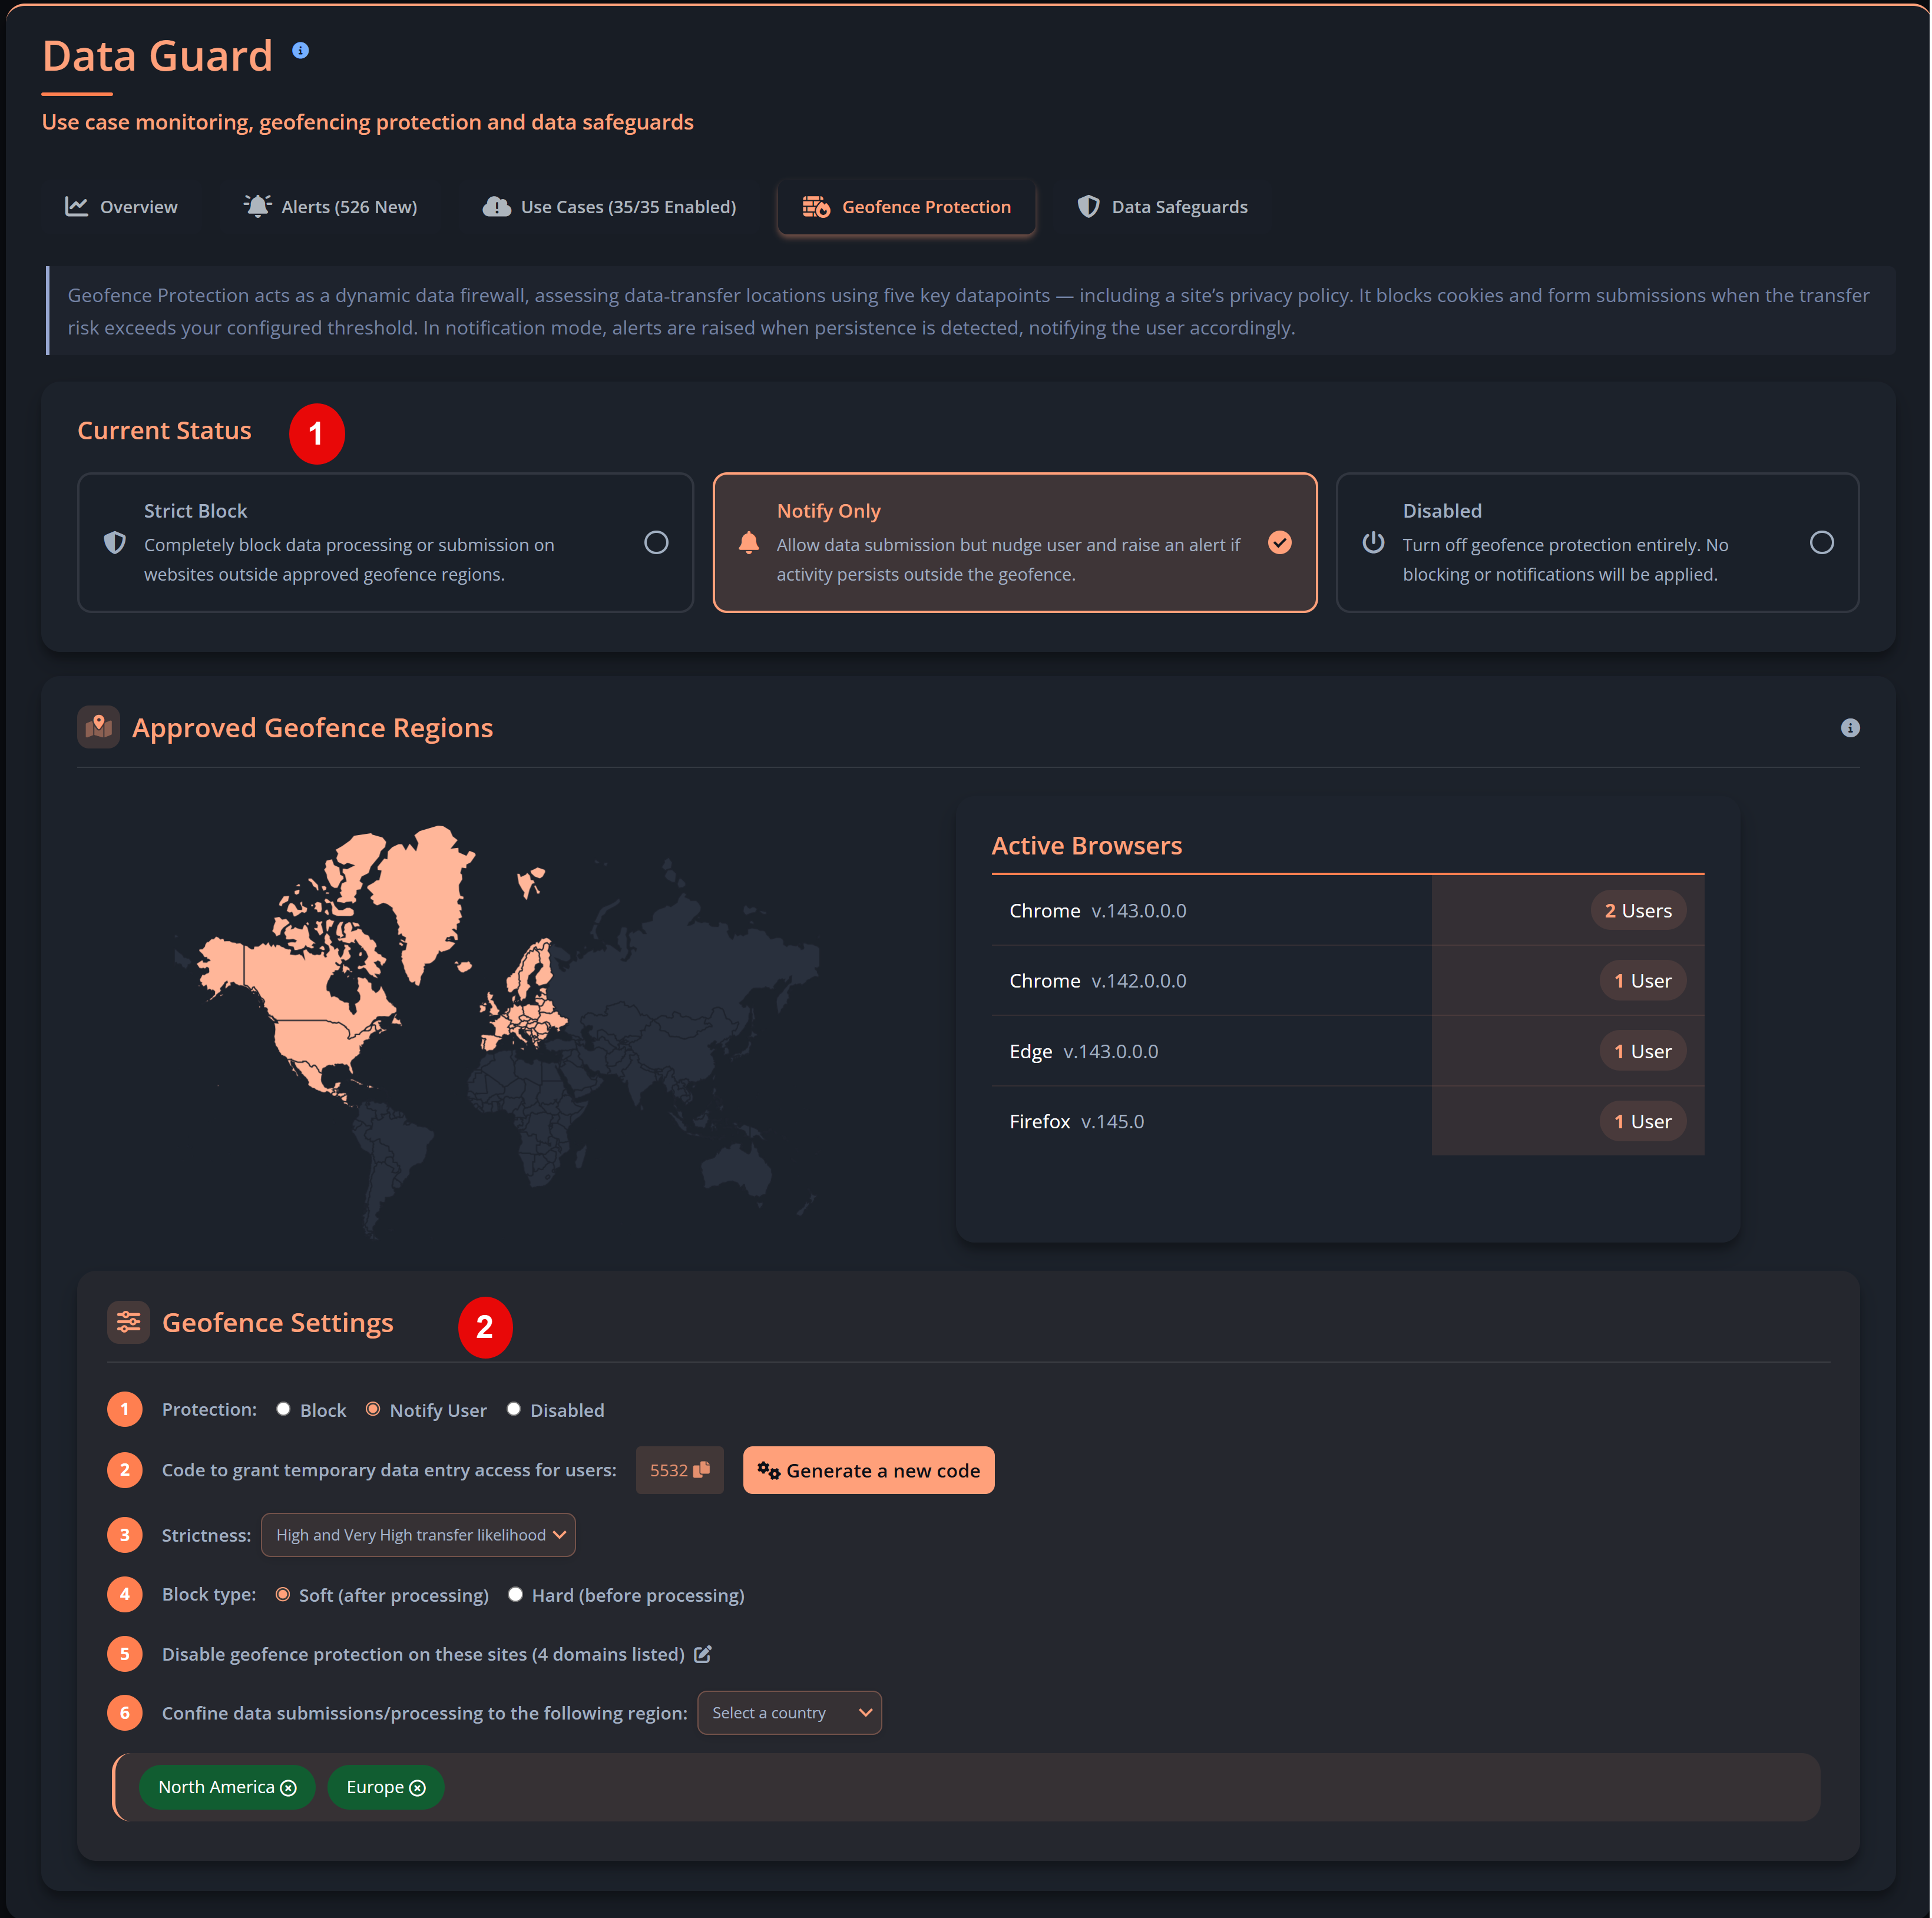Click the sliders icon beside Geofence Settings
This screenshot has width=1932, height=1918.
point(128,1321)
